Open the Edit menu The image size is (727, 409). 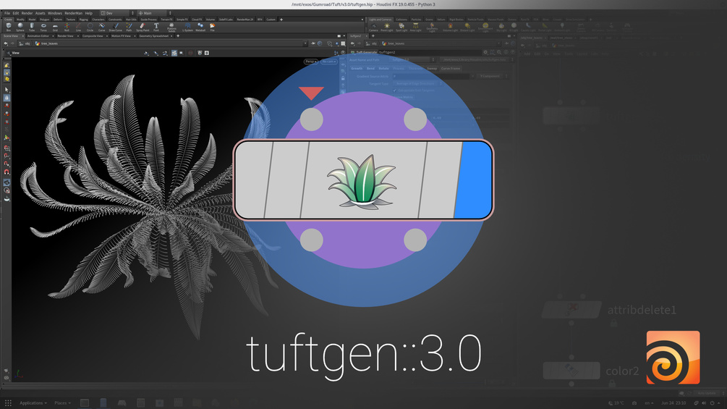point(16,13)
